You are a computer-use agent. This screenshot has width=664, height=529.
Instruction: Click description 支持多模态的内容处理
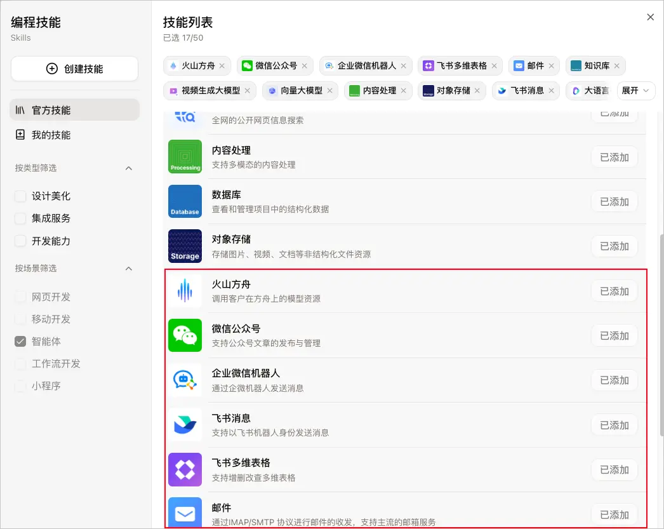(x=254, y=164)
